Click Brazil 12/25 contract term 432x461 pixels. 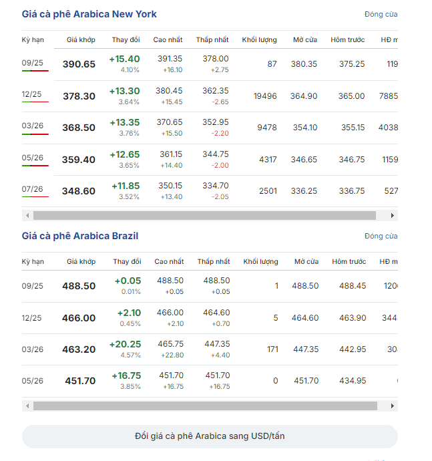tap(31, 318)
